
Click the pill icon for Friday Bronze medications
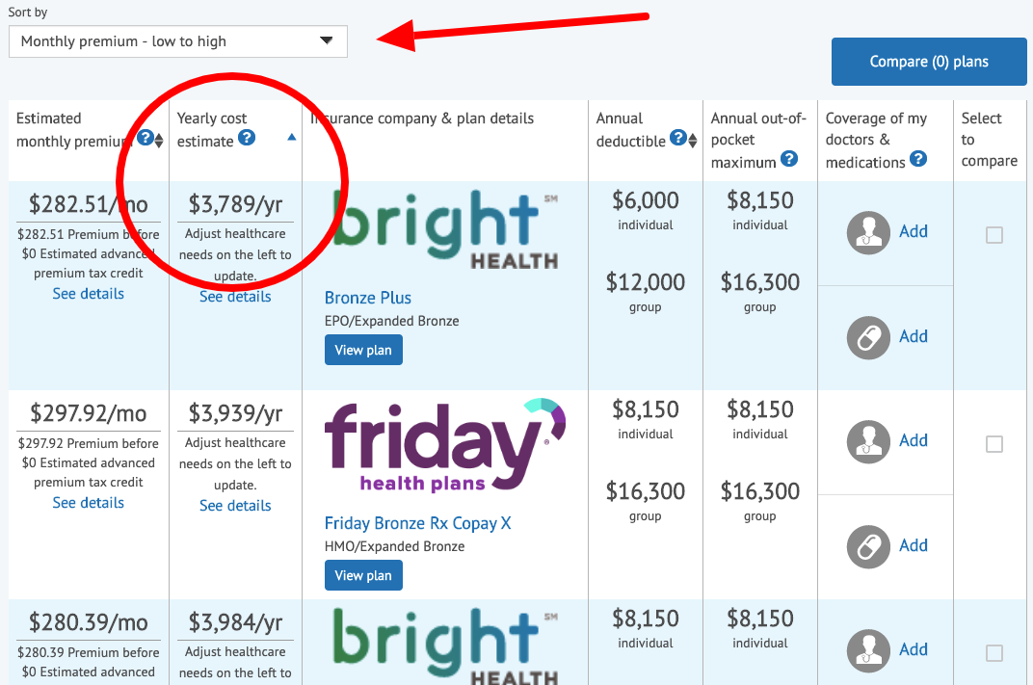(867, 544)
